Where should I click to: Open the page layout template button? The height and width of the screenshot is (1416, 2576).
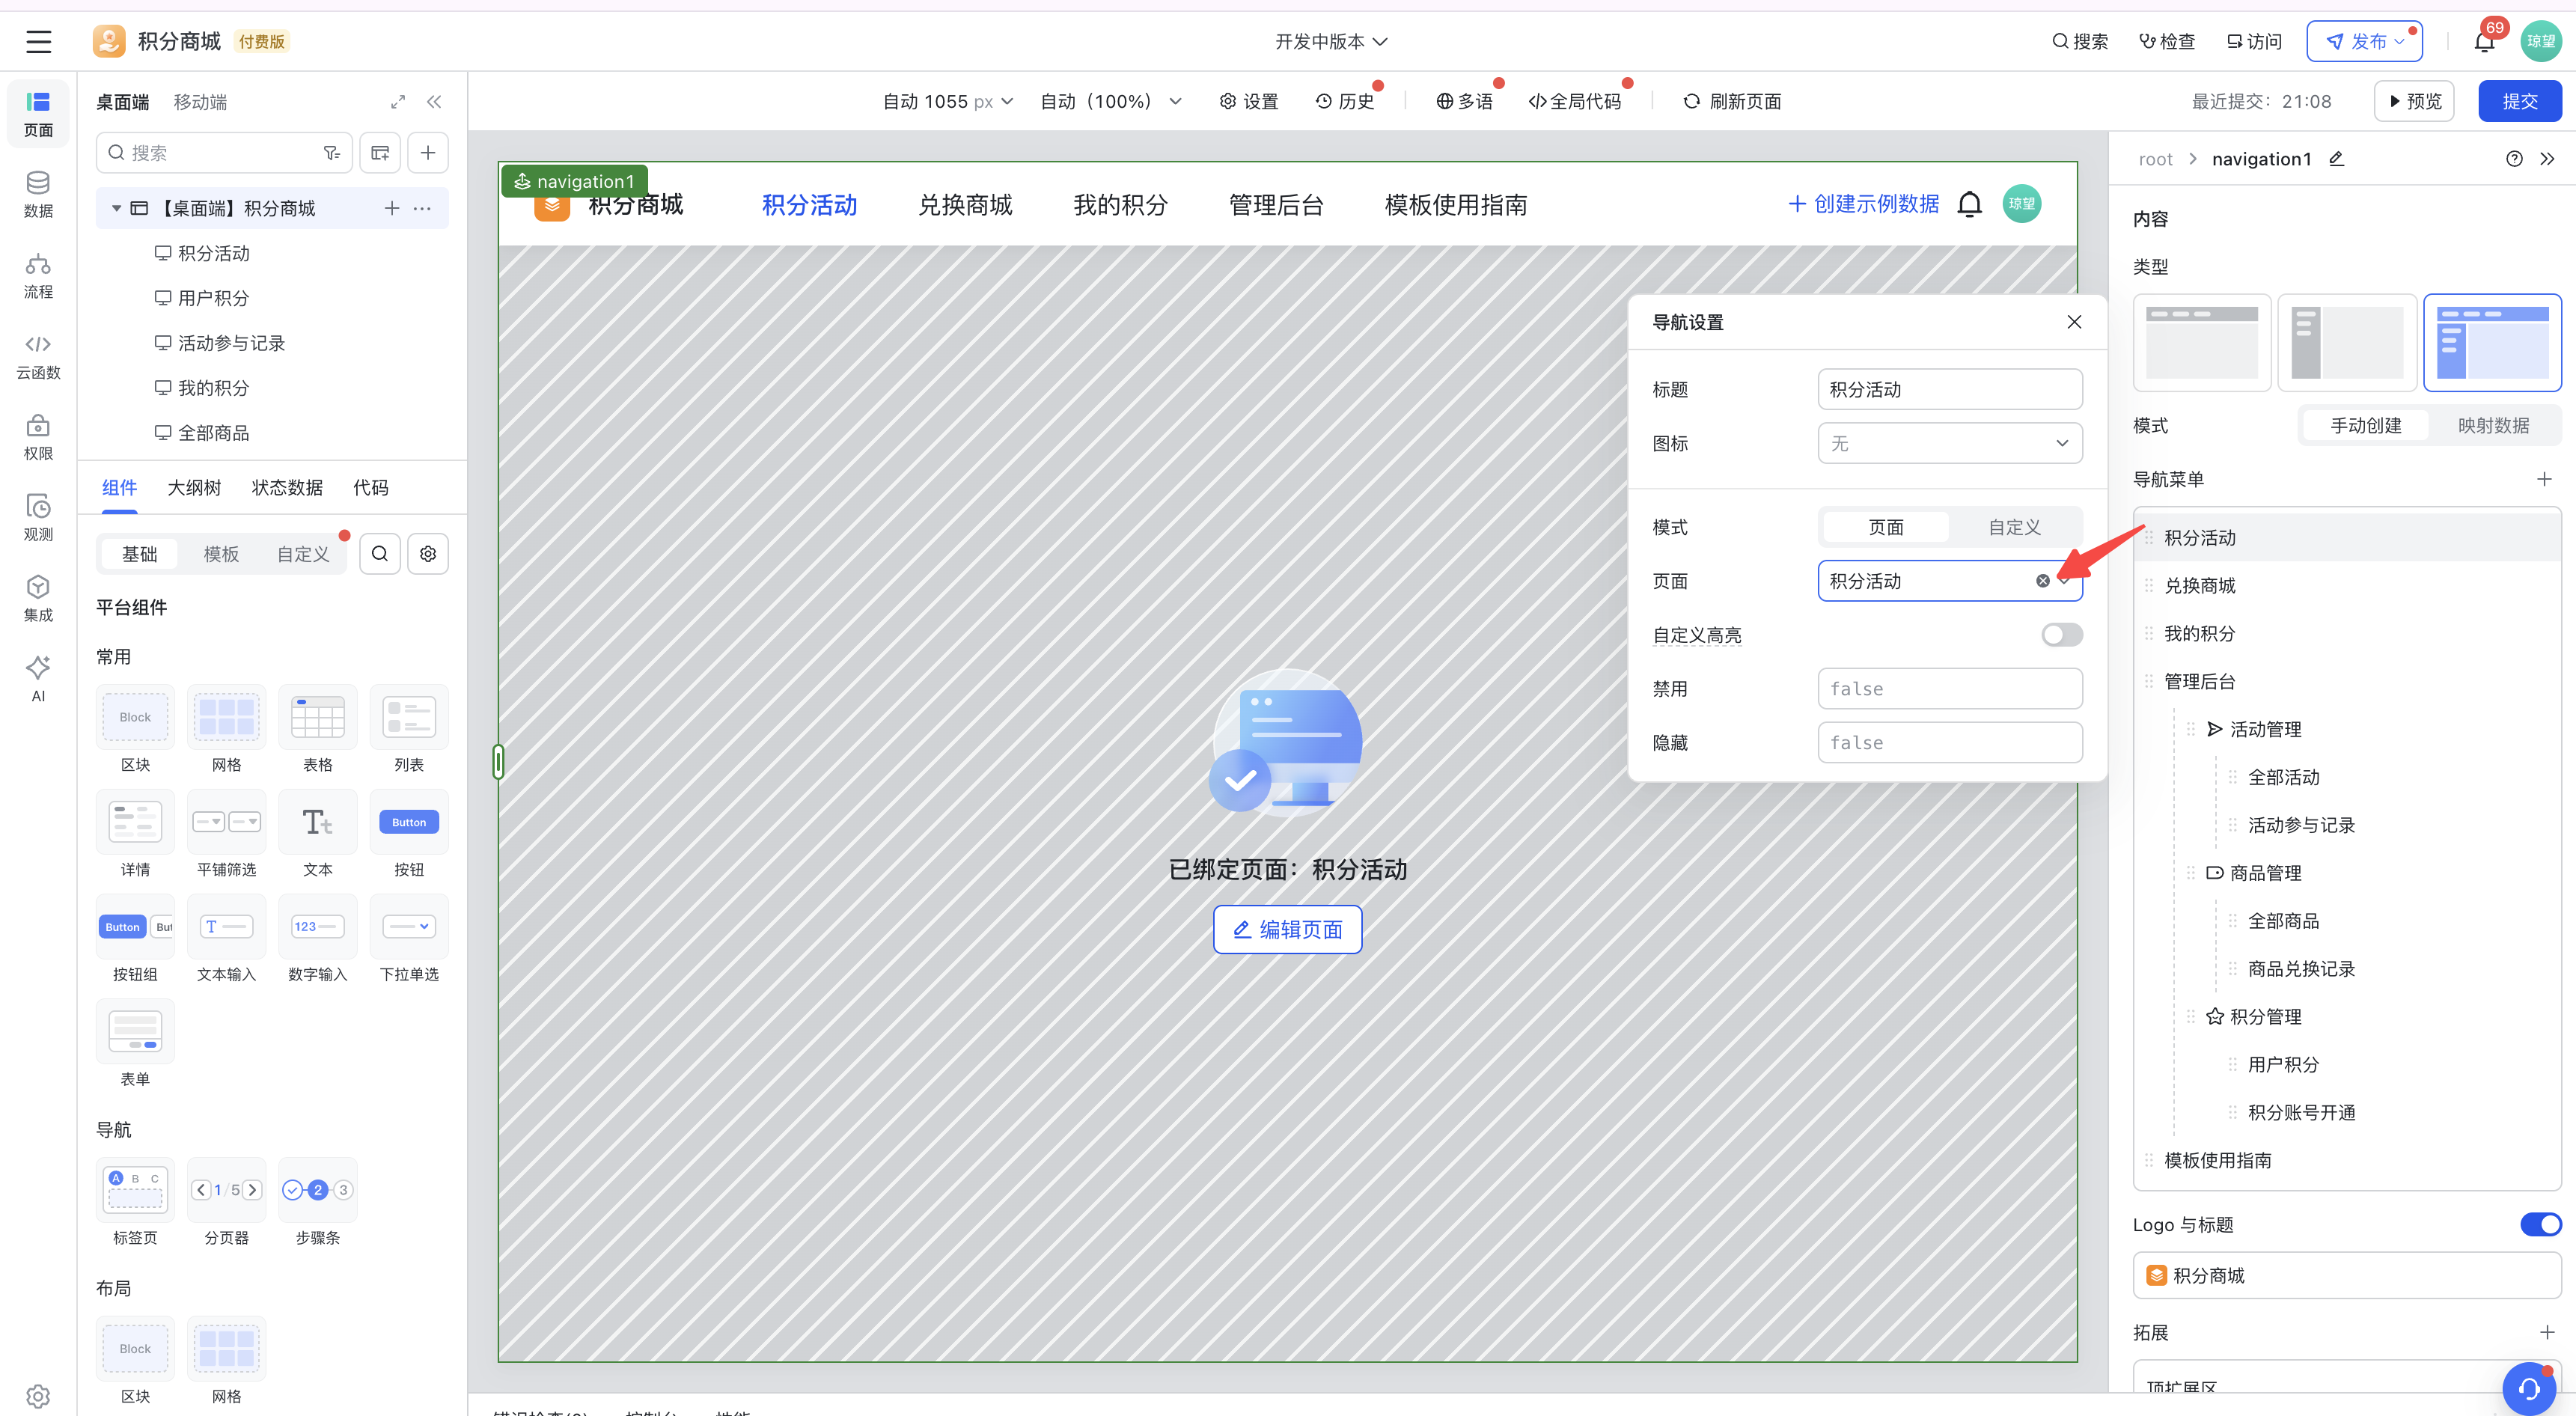(x=380, y=153)
